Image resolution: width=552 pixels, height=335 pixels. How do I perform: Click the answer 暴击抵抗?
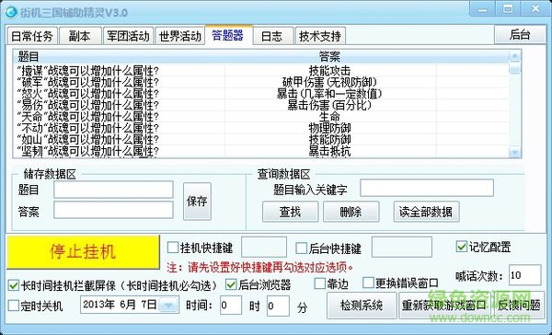[329, 152]
